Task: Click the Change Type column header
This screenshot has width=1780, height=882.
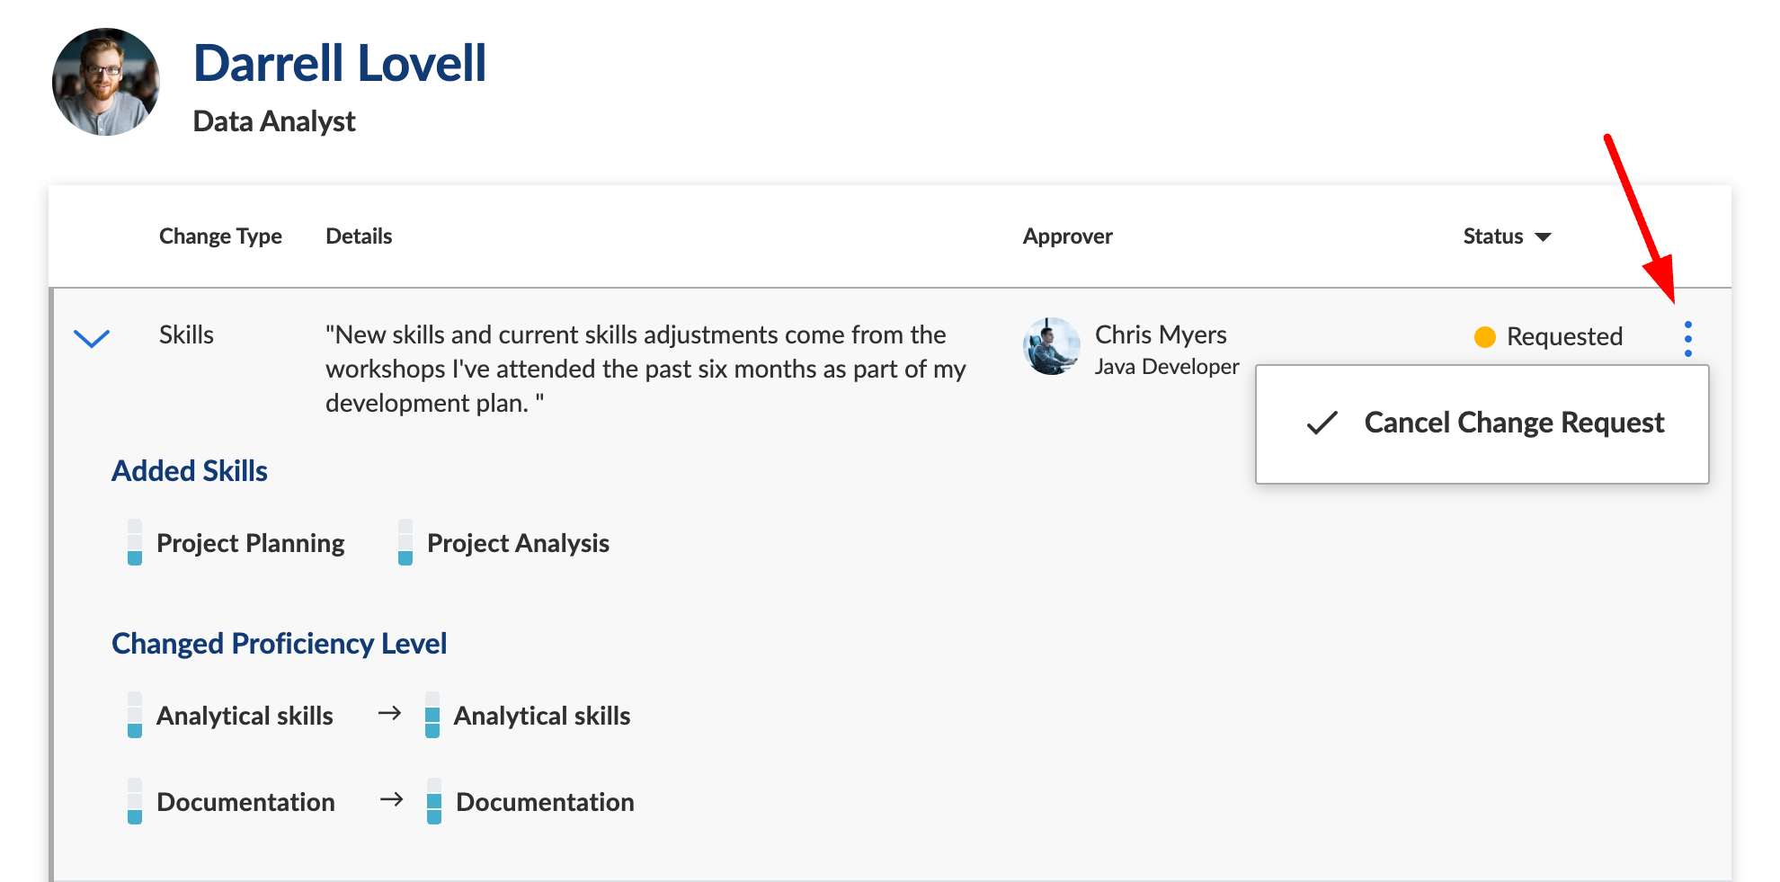Action: 220,236
